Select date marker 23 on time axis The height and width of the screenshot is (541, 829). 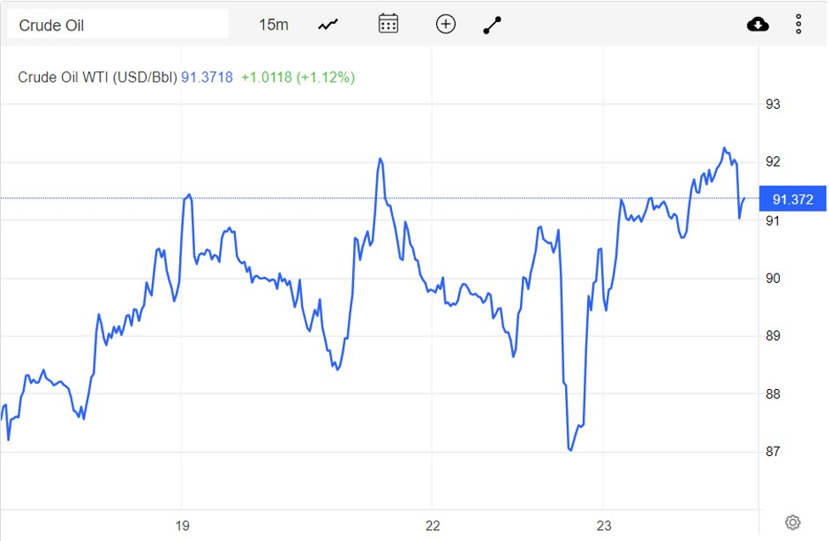coord(602,526)
